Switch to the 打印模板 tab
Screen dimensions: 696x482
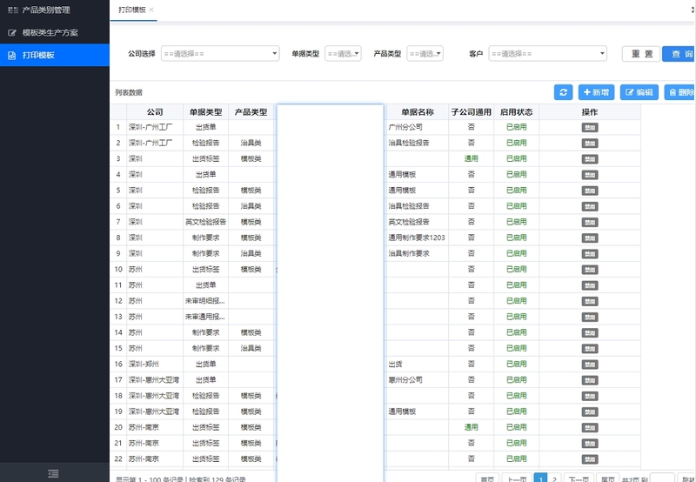tap(131, 10)
